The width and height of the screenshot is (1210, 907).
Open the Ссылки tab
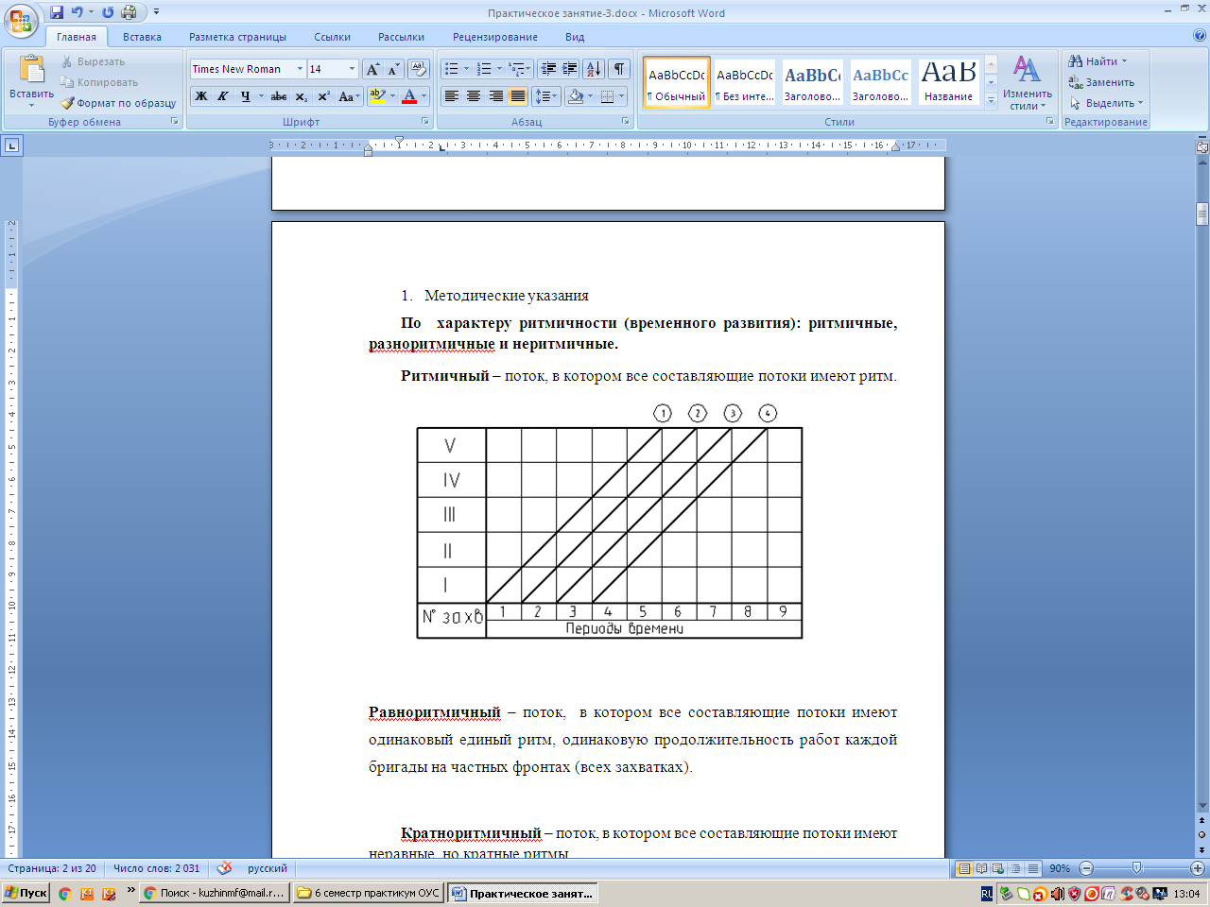tap(332, 37)
